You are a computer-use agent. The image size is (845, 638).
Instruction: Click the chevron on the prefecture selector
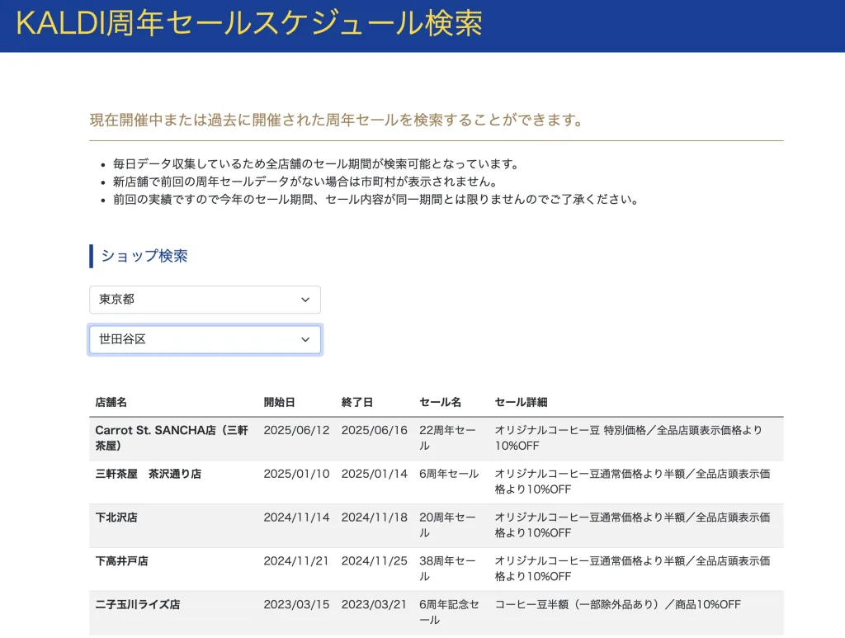point(306,300)
